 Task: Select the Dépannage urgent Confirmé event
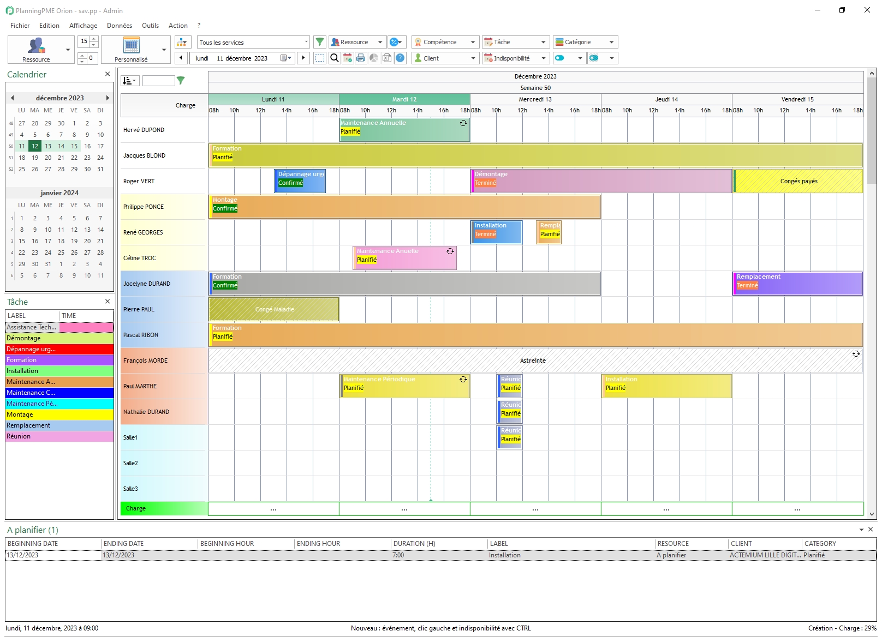(x=300, y=181)
